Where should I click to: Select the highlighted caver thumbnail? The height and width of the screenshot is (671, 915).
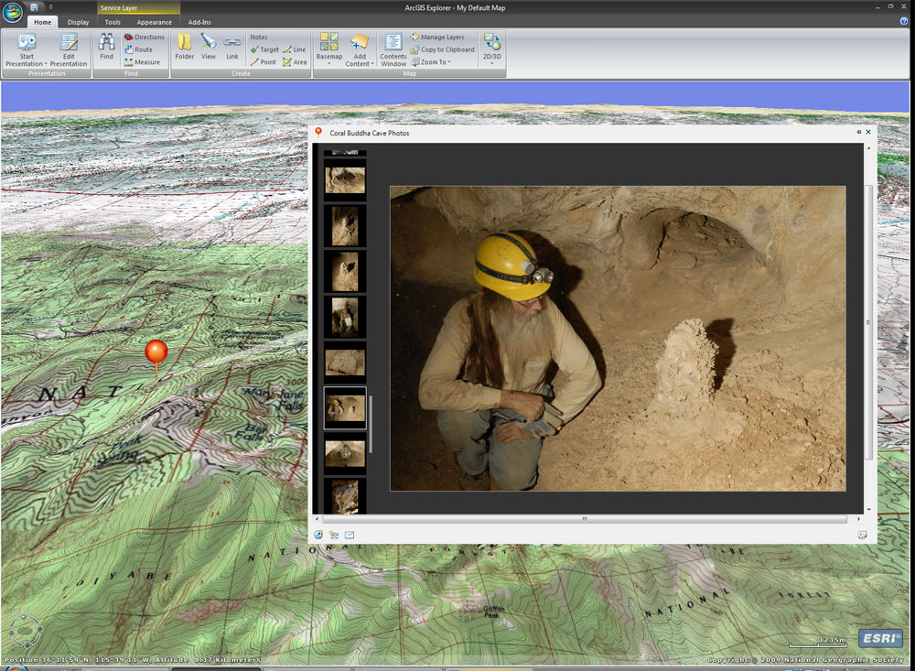[x=345, y=408]
